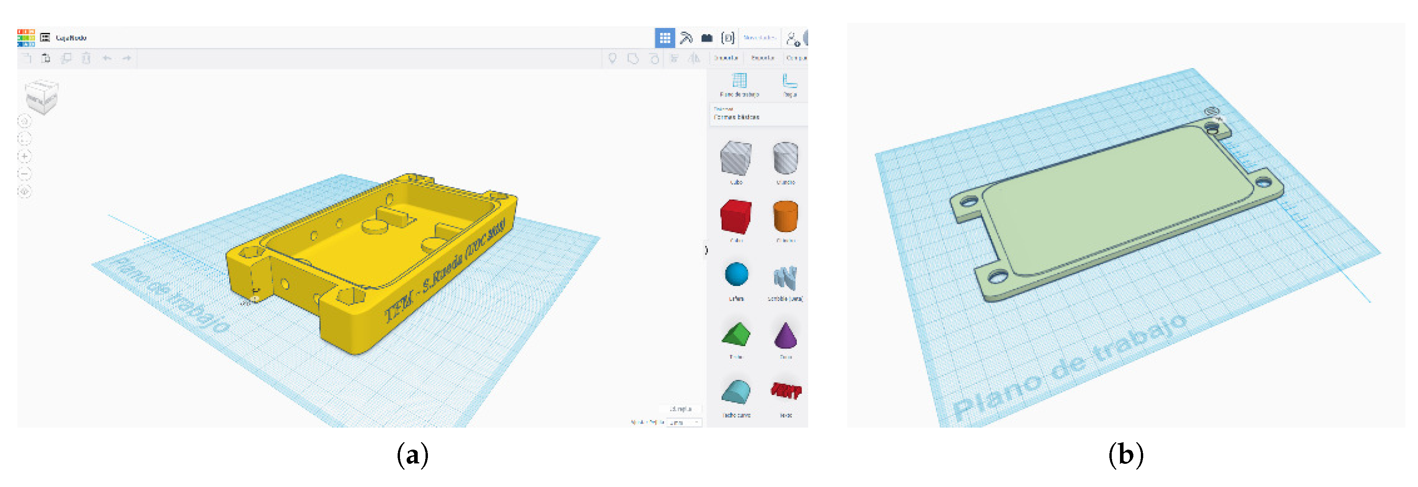Pick the red solid Cubo shape
Image resolution: width=1418 pixels, height=487 pixels.
click(735, 218)
